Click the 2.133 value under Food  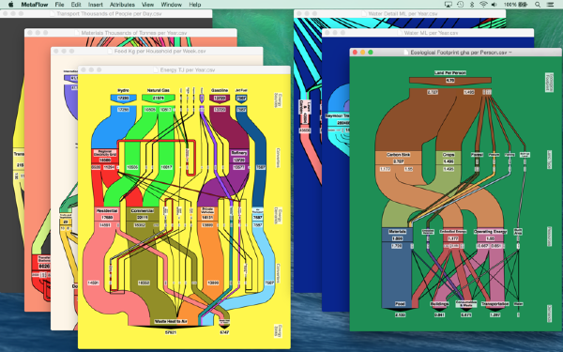coord(400,315)
